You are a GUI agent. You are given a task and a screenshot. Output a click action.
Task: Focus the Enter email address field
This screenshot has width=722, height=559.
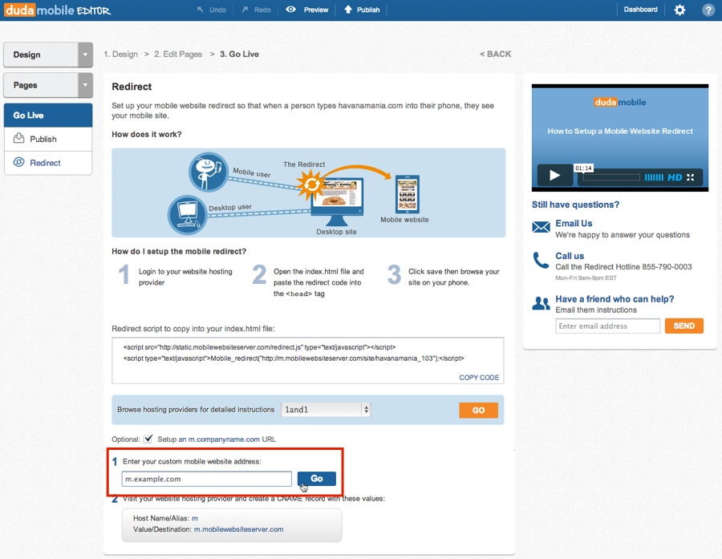pos(607,326)
